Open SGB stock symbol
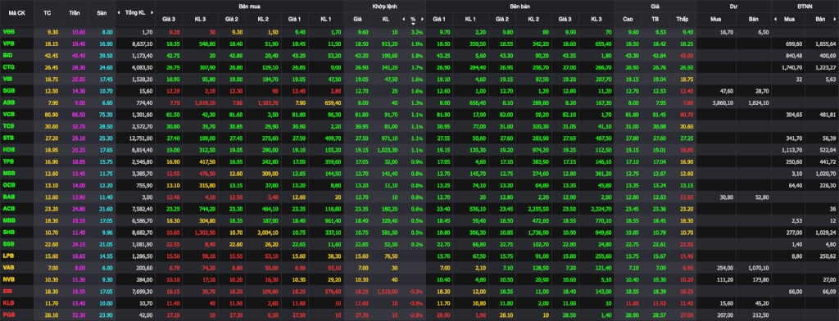The width and height of the screenshot is (839, 321). (x=8, y=90)
